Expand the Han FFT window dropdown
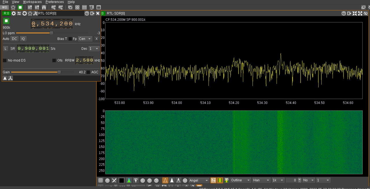This screenshot has width=370, height=189. [x=261, y=180]
